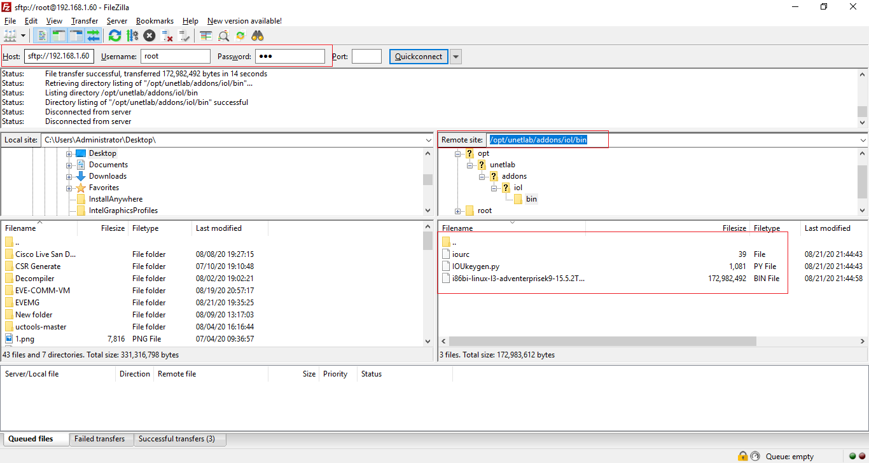Click the Favorites star icon in local tree
The width and height of the screenshot is (869, 463).
(x=81, y=188)
